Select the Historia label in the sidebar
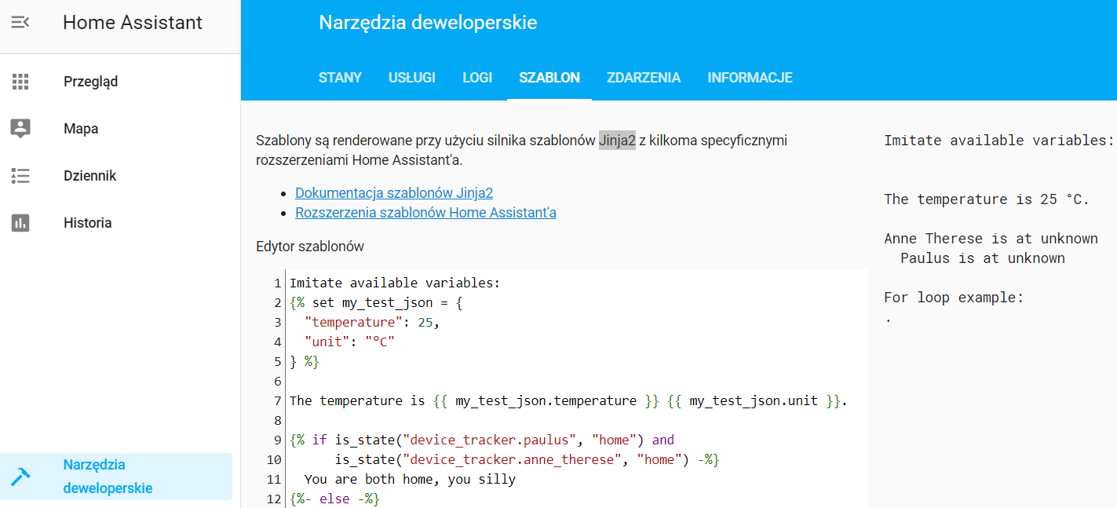 pos(87,223)
